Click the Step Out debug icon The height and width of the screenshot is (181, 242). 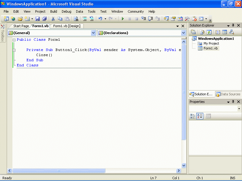click(x=157, y=19)
